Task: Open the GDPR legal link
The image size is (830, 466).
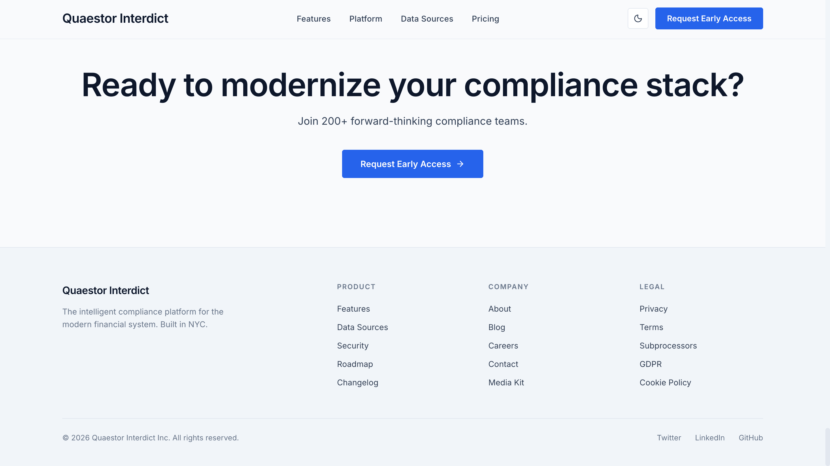Action: click(x=650, y=364)
